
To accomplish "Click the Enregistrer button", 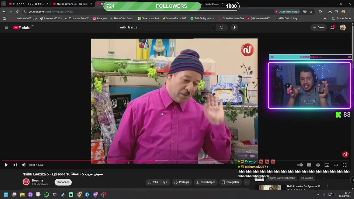I will pyautogui.click(x=230, y=182).
